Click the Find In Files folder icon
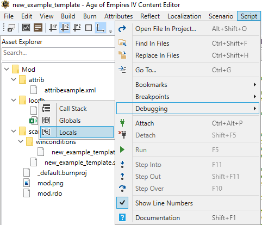This screenshot has height=225, width=262. (122, 43)
